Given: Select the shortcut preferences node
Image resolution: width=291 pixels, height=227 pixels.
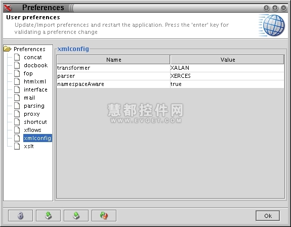Looking at the screenshot, I should point(35,122).
